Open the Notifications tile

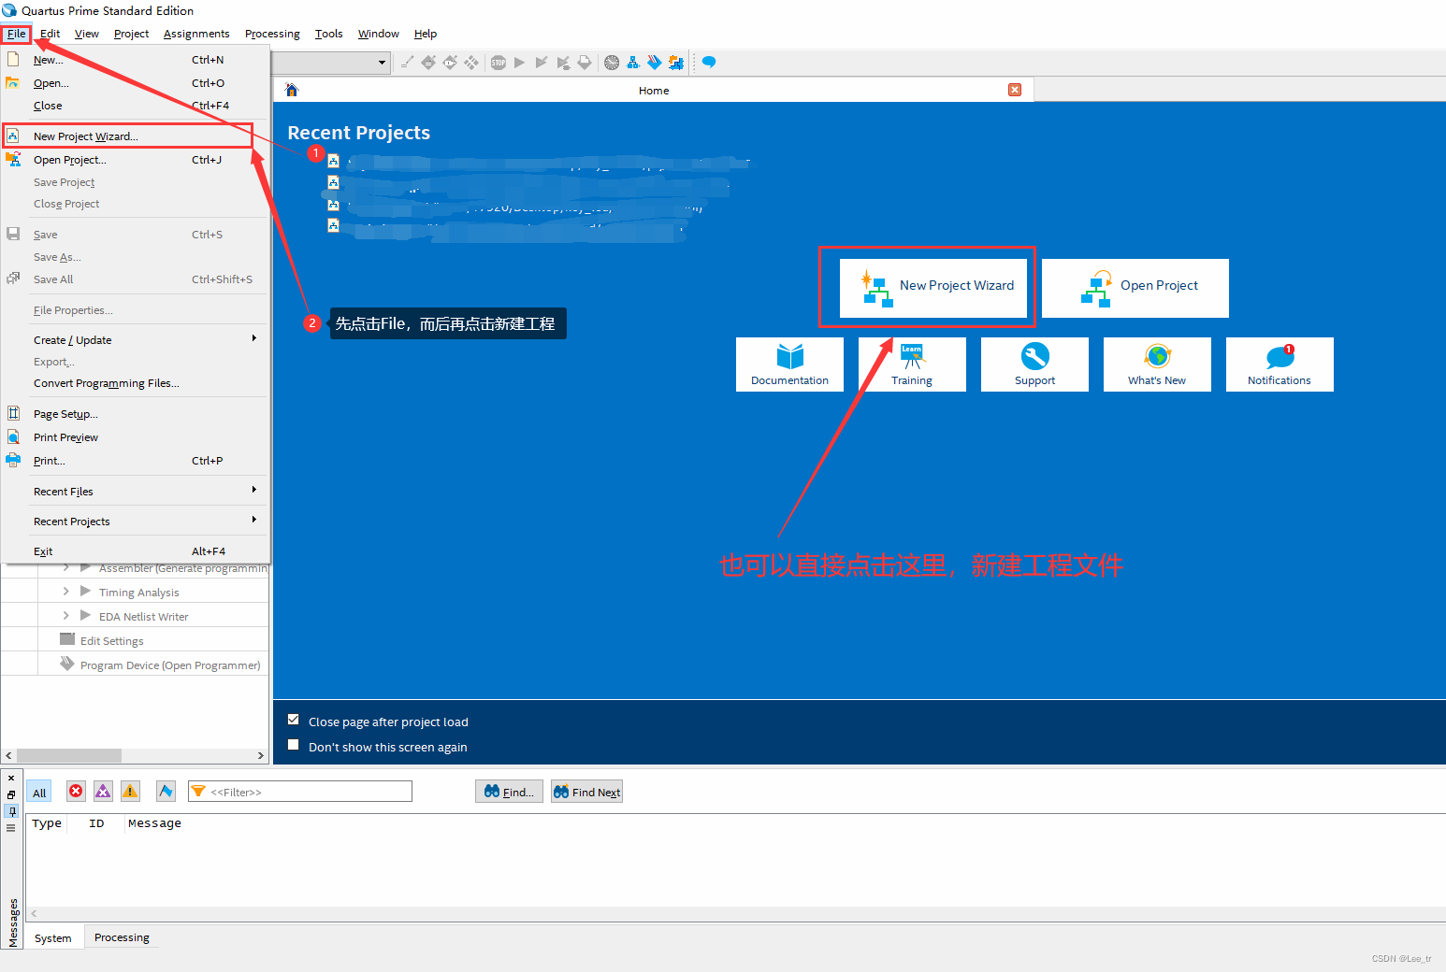[x=1280, y=364]
